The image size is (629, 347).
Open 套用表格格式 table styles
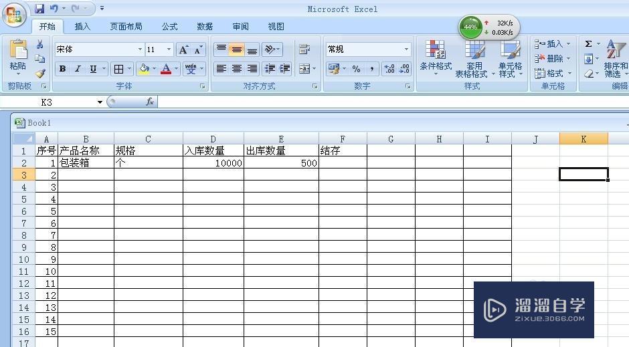[474, 58]
